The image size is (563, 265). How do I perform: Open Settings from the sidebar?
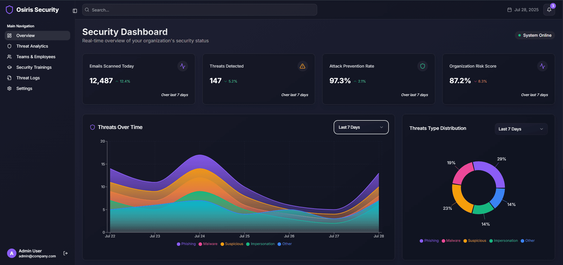[37, 88]
